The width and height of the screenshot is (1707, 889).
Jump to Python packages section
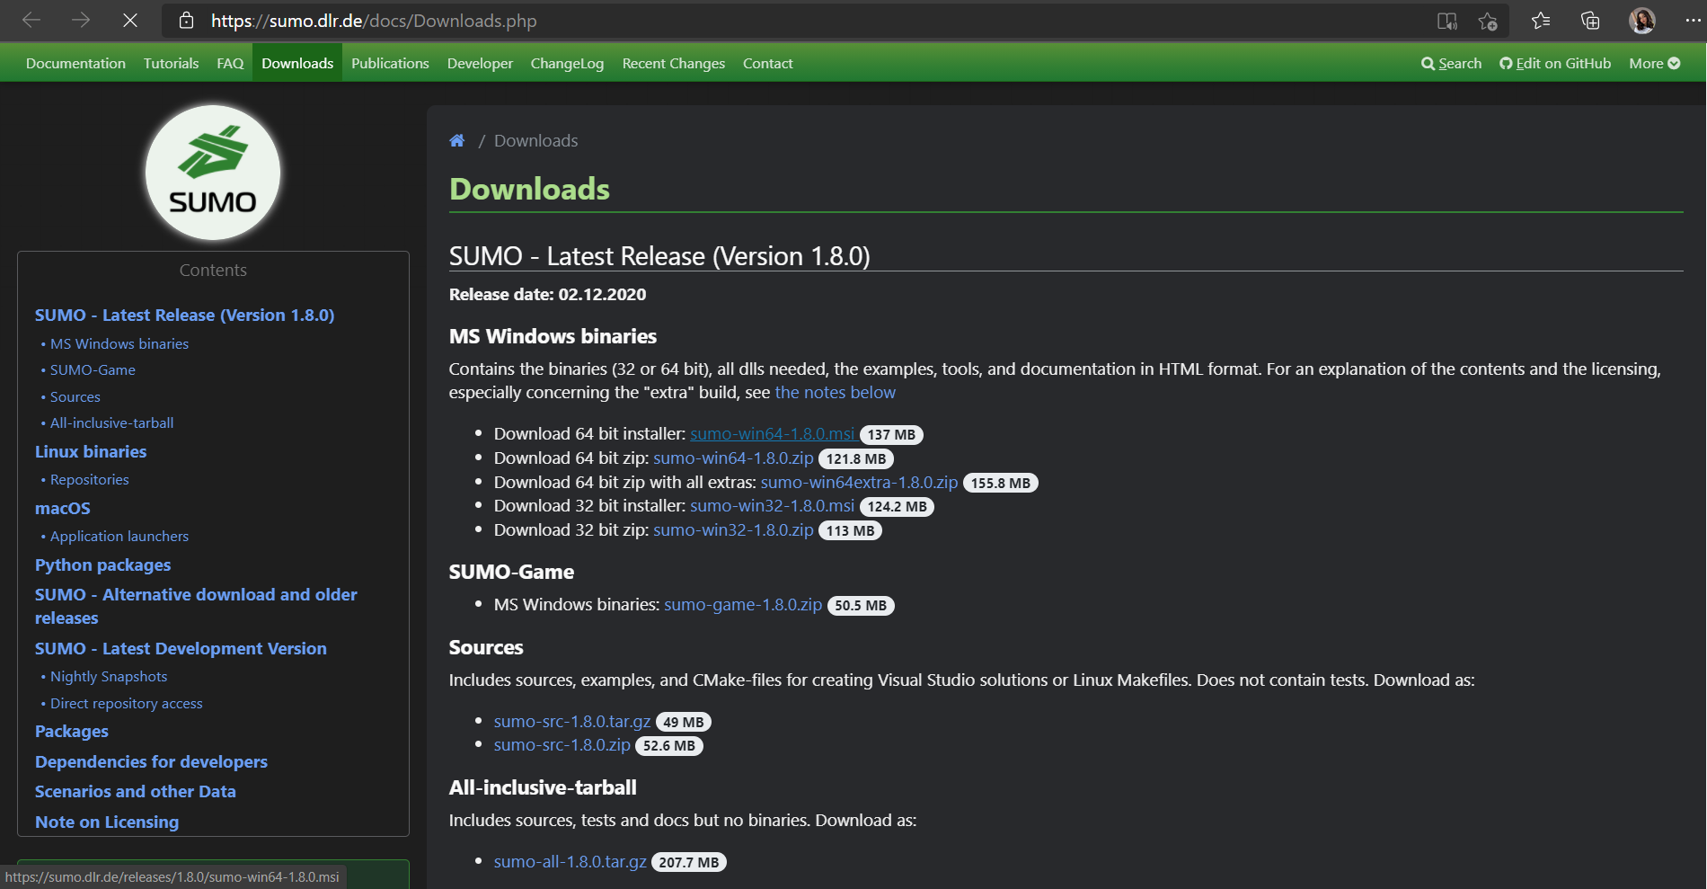[x=102, y=565]
